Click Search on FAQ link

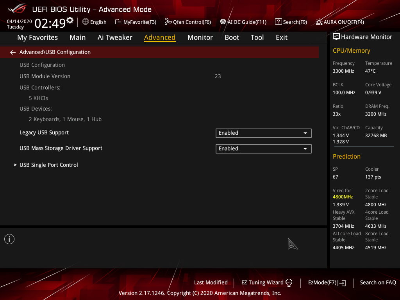pos(378,283)
